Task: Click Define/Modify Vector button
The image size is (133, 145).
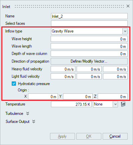Action: [89, 61]
